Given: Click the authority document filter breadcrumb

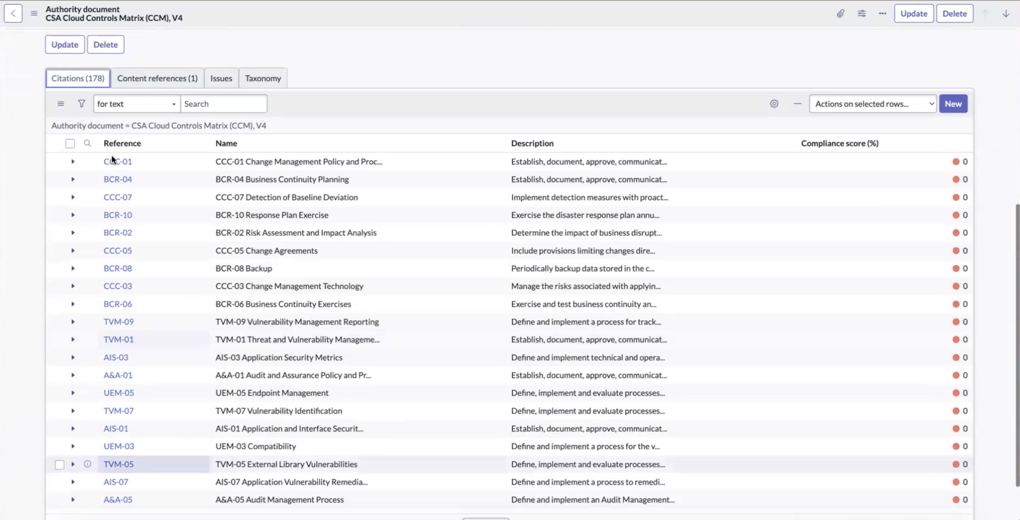Looking at the screenshot, I should pyautogui.click(x=159, y=125).
